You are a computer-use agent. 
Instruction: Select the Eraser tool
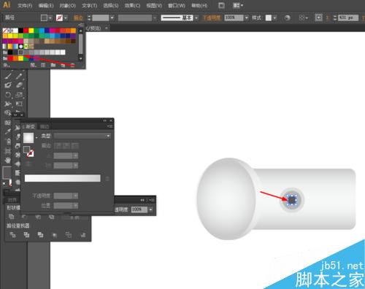(x=19, y=85)
